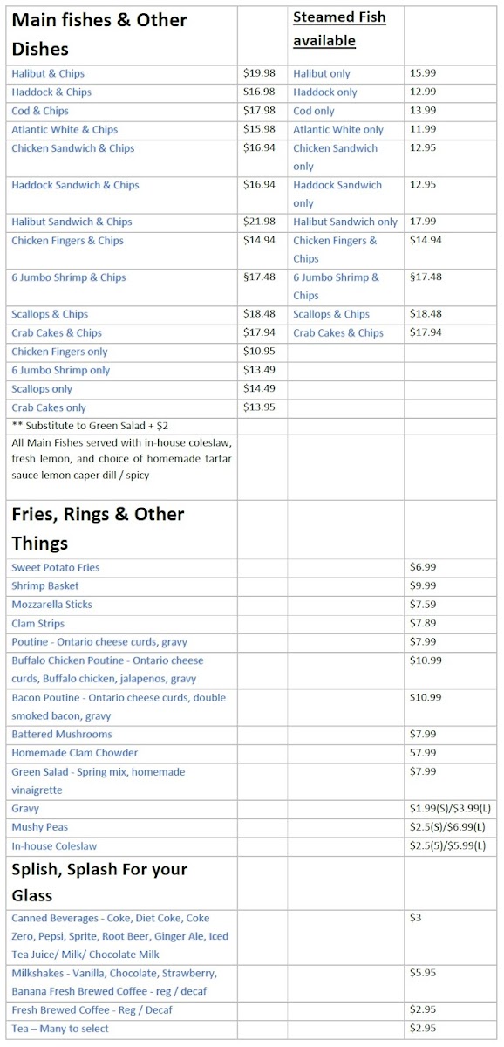Choose the Halibut only option
This screenshot has height=1047, width=504.
(x=322, y=74)
